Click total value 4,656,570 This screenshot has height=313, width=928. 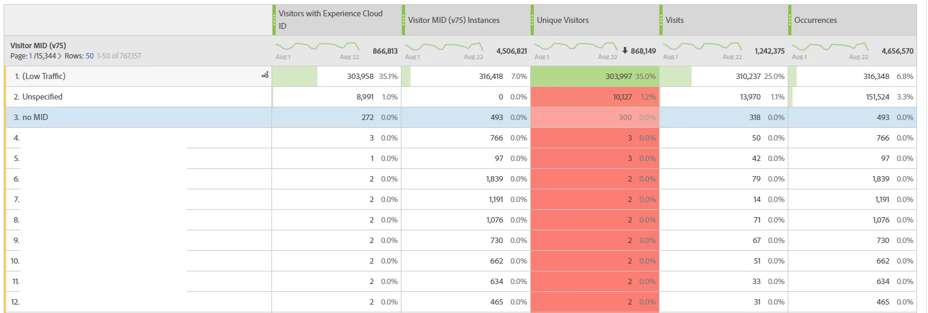click(x=897, y=51)
